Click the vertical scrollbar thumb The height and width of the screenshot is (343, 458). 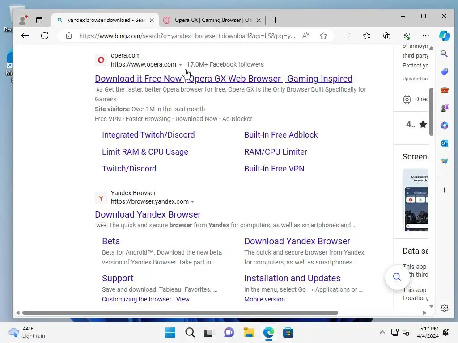[432, 112]
